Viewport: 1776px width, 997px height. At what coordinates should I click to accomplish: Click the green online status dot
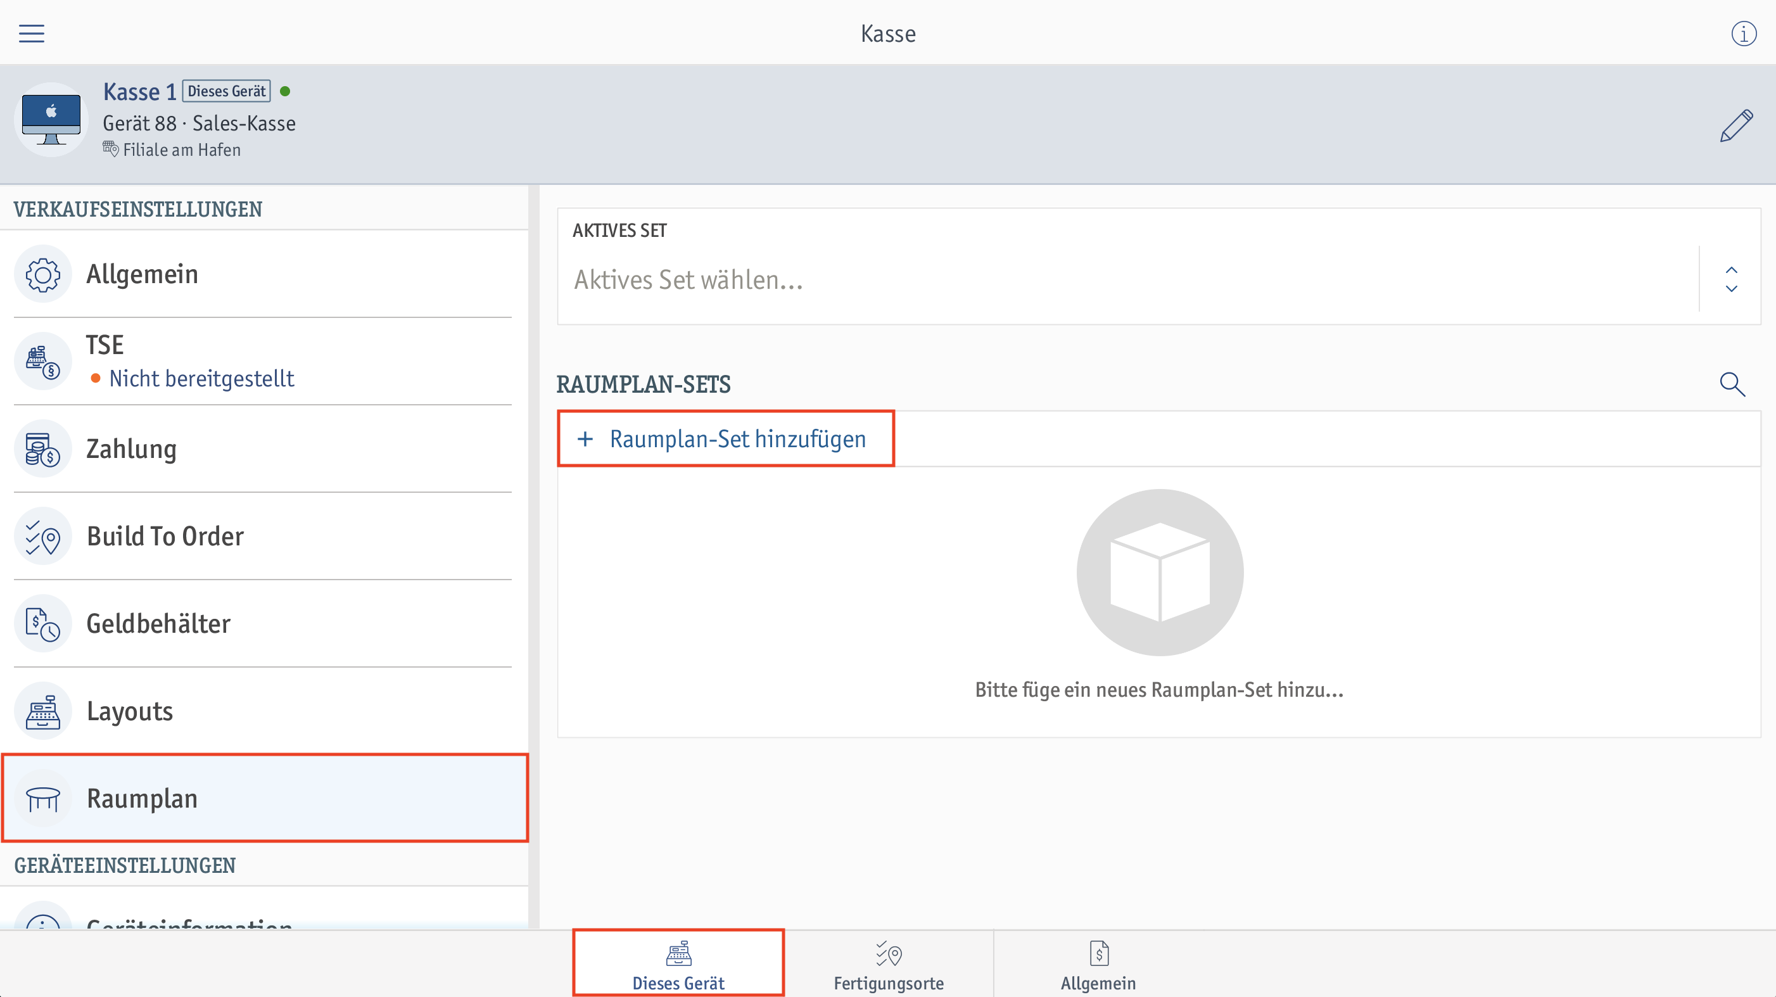[286, 91]
